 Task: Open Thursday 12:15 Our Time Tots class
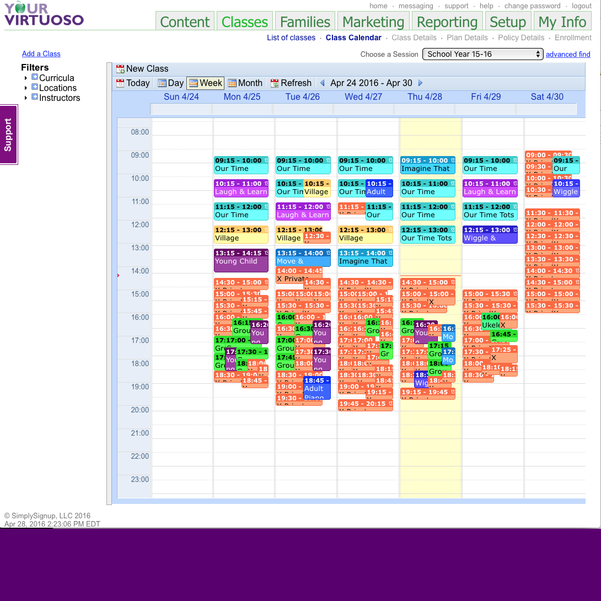428,234
